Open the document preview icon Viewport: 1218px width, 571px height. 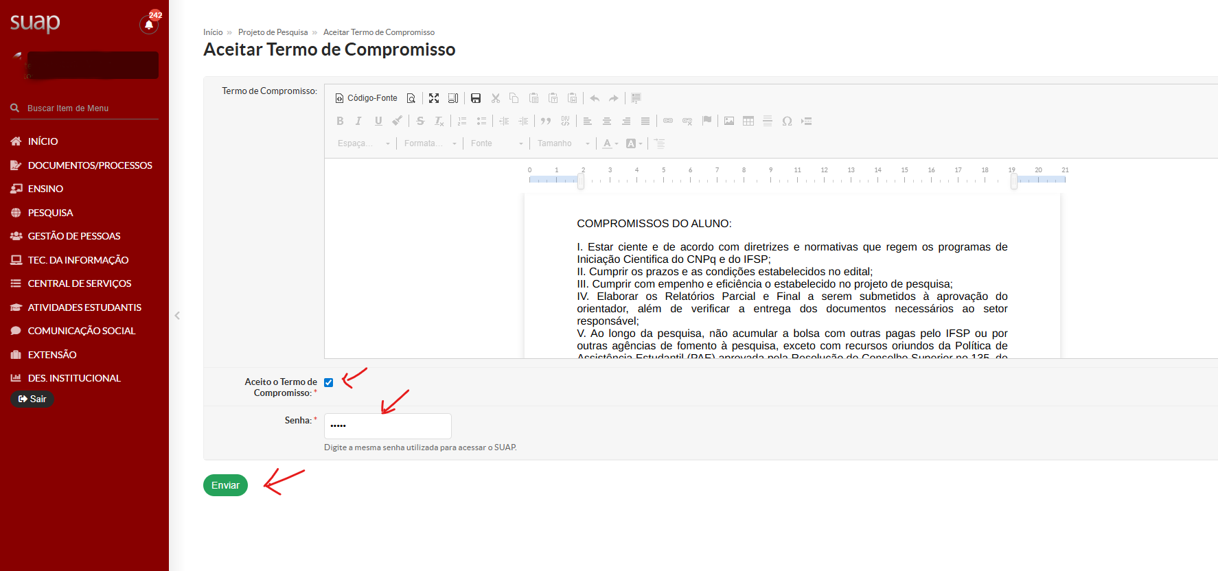[411, 98]
